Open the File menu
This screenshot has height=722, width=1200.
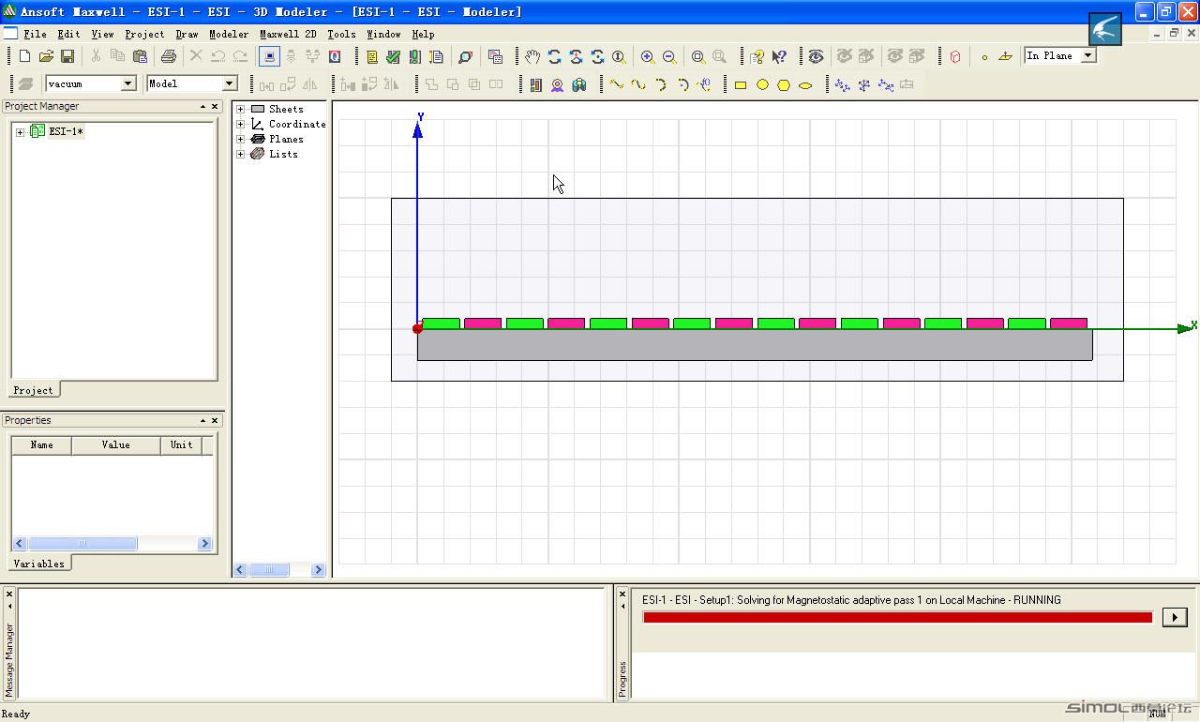click(x=35, y=34)
